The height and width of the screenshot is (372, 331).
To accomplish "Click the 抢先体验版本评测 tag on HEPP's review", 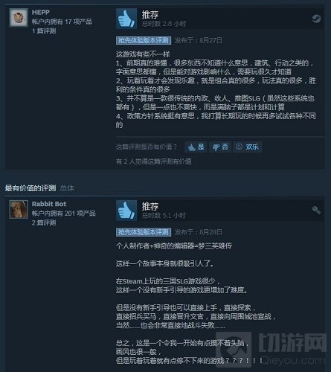I will coord(144,40).
